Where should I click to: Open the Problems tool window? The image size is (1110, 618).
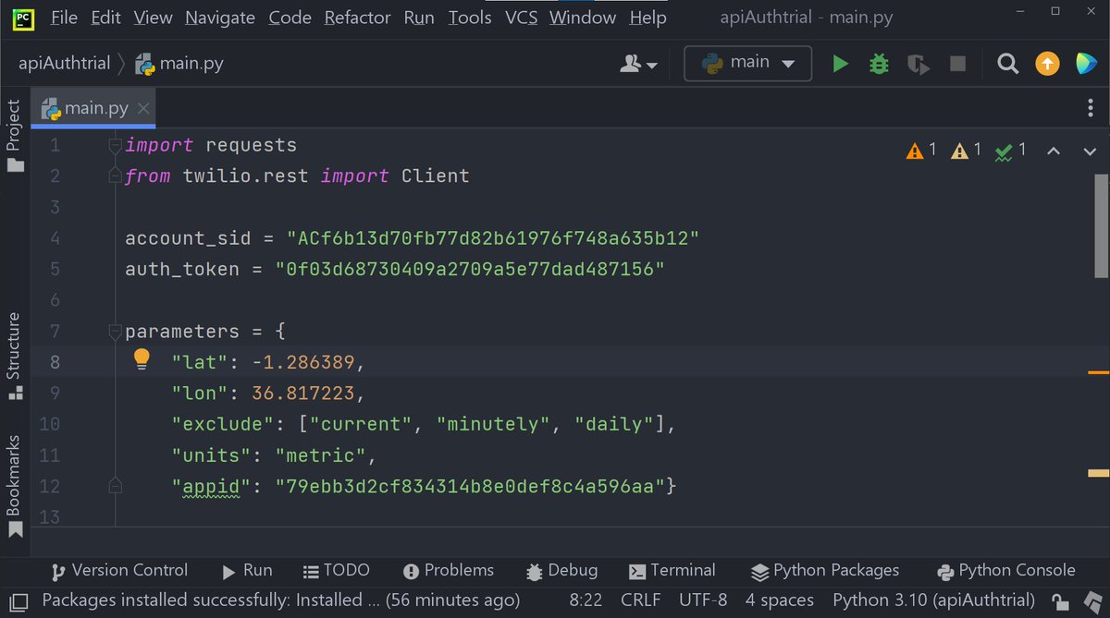tap(449, 571)
